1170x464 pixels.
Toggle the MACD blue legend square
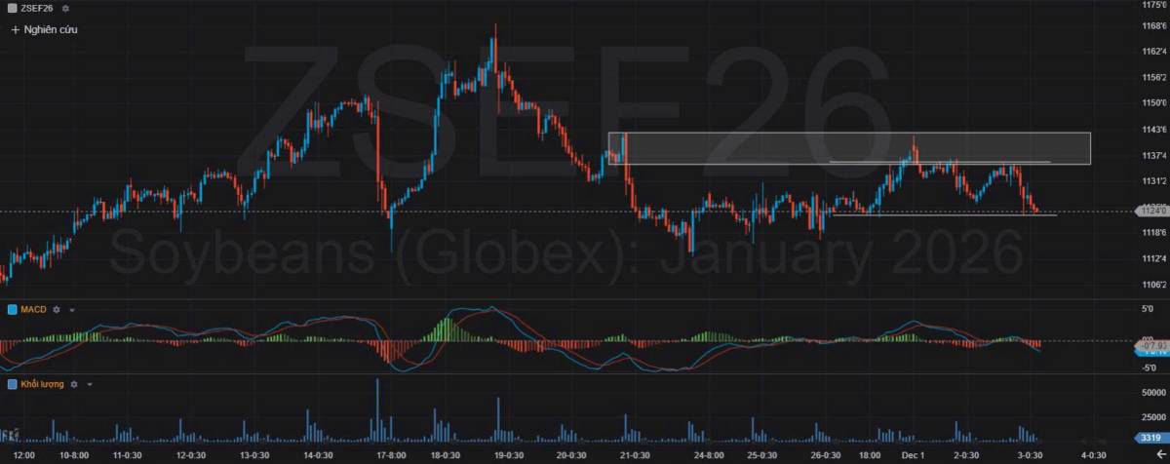tap(13, 309)
